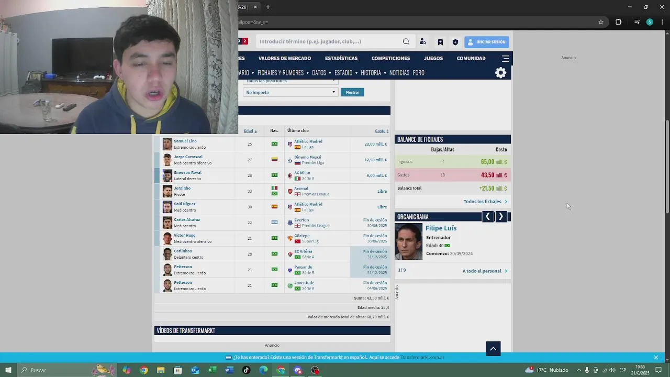Show hidden system tray icons
This screenshot has height=377, width=670.
pyautogui.click(x=578, y=370)
